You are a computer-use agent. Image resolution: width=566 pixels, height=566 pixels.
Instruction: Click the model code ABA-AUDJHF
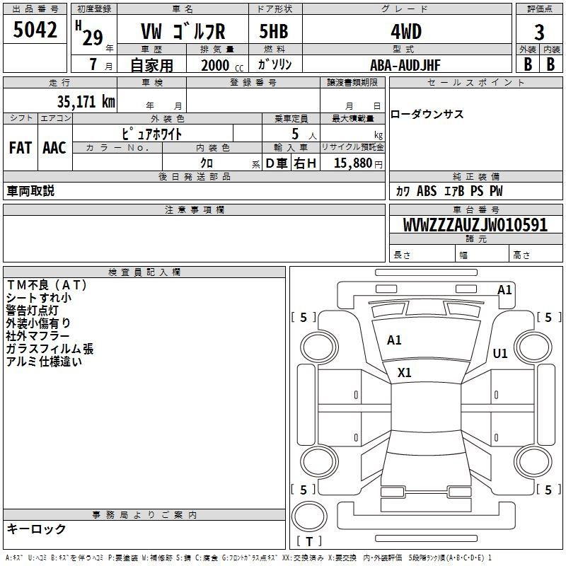tap(405, 65)
